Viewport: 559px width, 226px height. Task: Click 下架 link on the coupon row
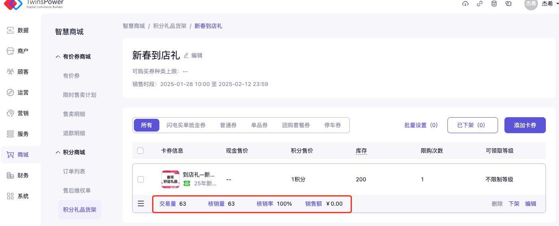[514, 204]
